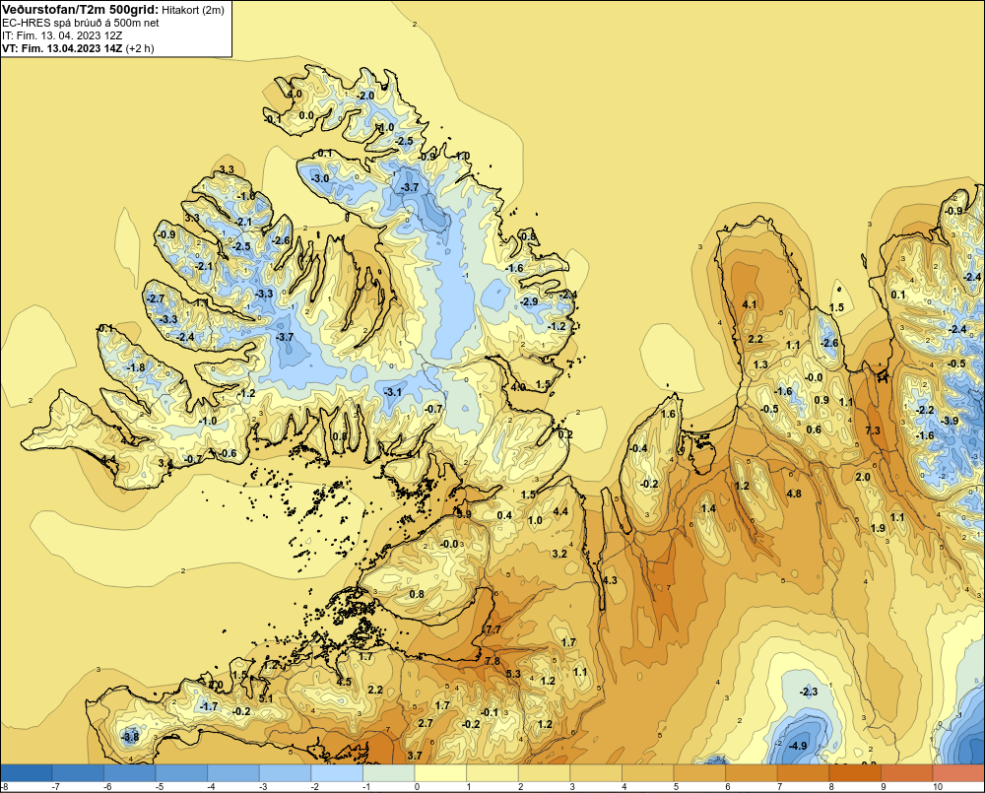Image resolution: width=985 pixels, height=793 pixels.
Task: Click the "-3.0" temperature value
Action: pyautogui.click(x=320, y=178)
